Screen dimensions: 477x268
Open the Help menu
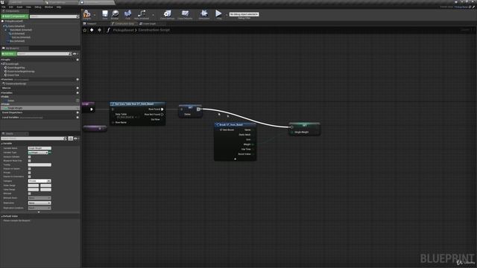59,7
